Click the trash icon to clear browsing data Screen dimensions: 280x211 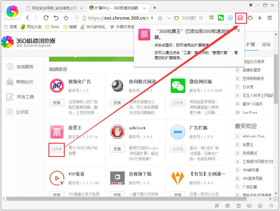click(x=239, y=206)
